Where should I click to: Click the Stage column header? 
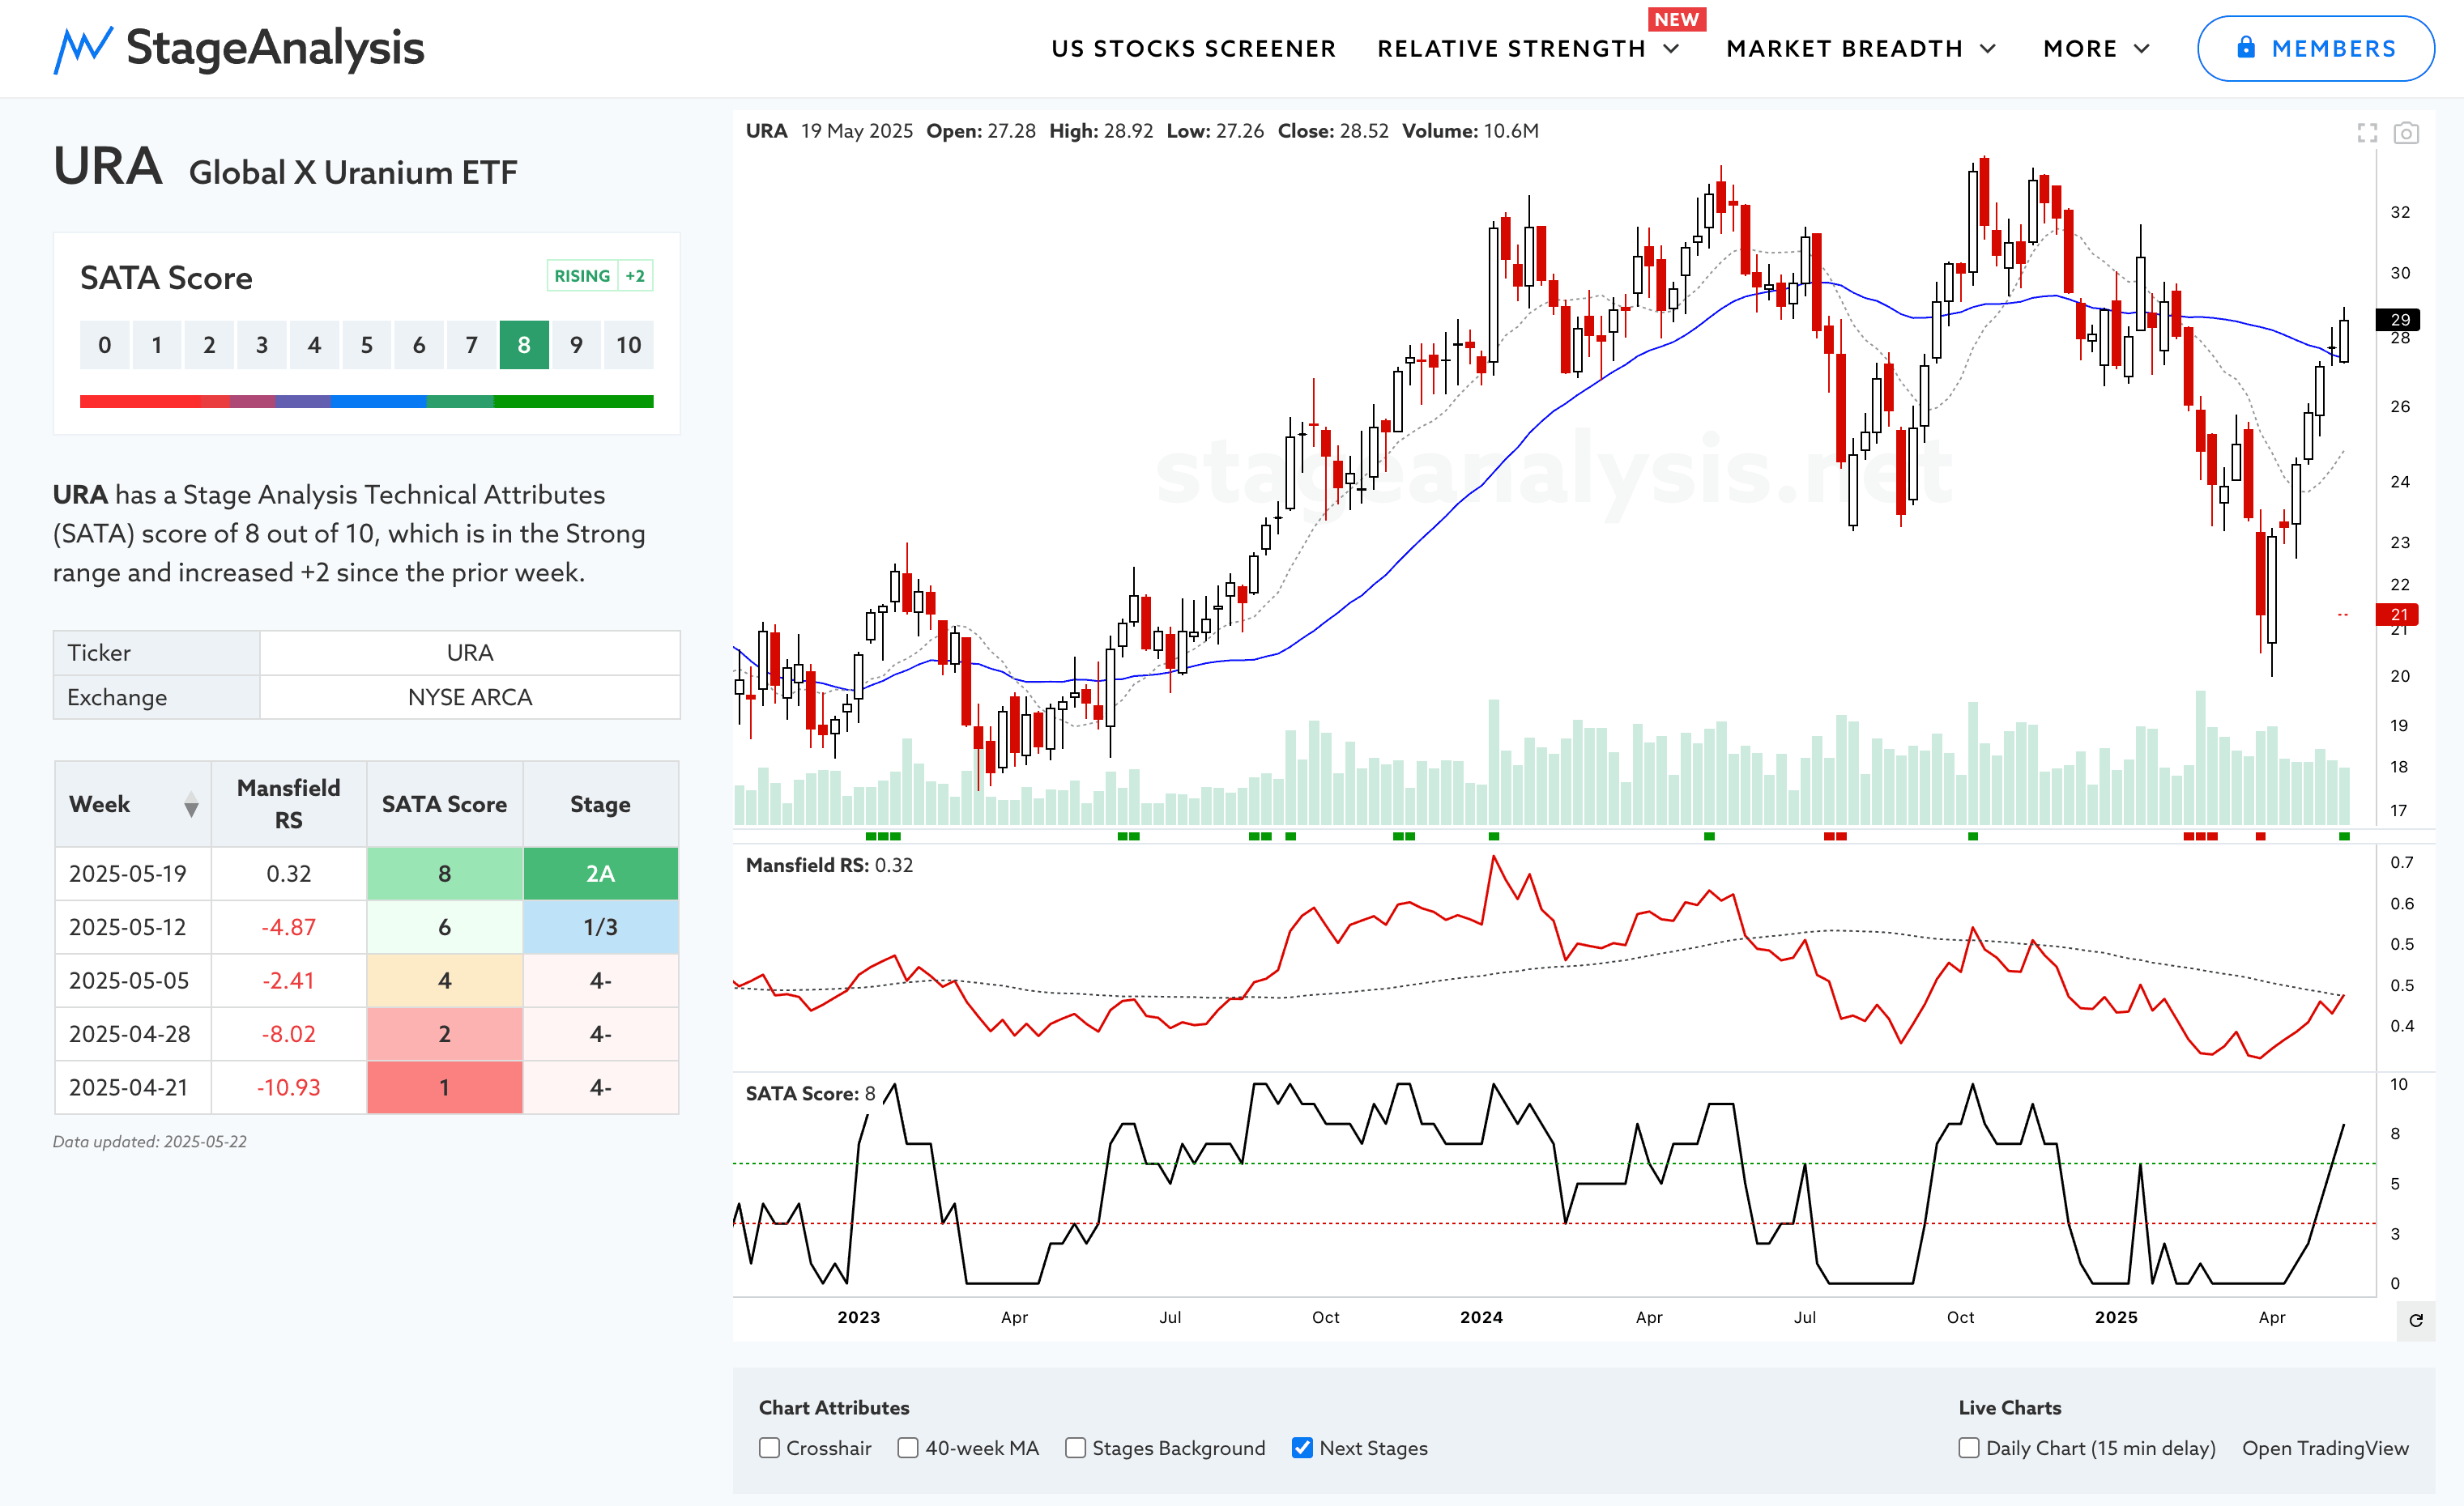600,803
